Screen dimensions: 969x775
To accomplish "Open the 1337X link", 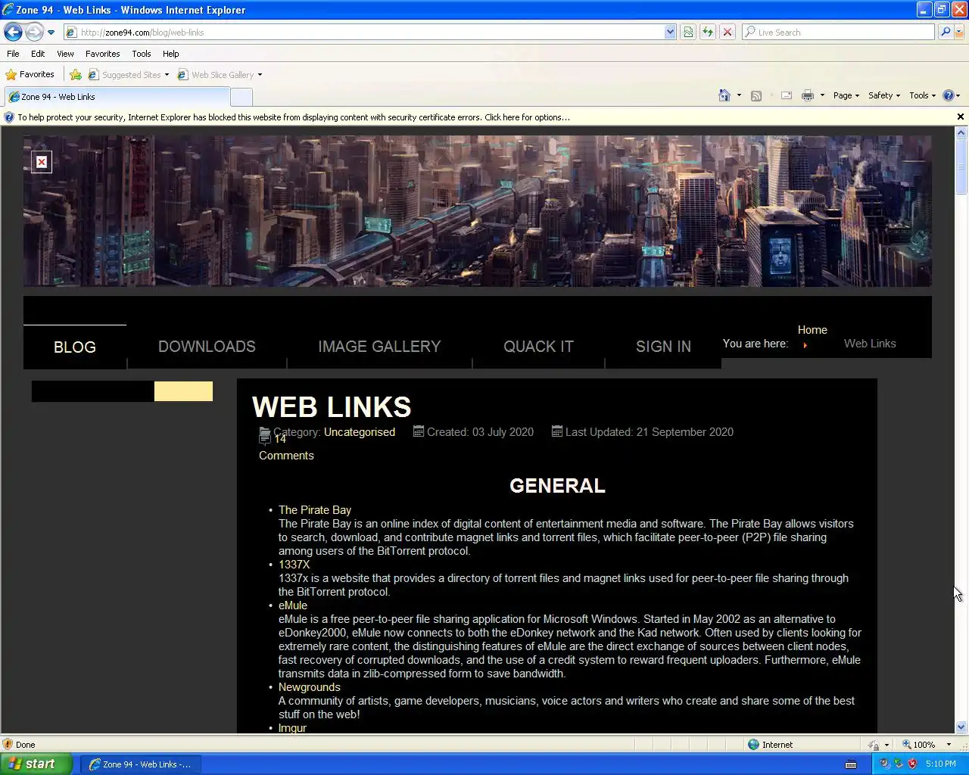I will (x=294, y=565).
